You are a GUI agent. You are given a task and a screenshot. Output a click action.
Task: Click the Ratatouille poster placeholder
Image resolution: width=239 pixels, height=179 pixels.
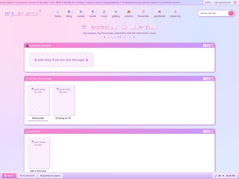point(38,100)
